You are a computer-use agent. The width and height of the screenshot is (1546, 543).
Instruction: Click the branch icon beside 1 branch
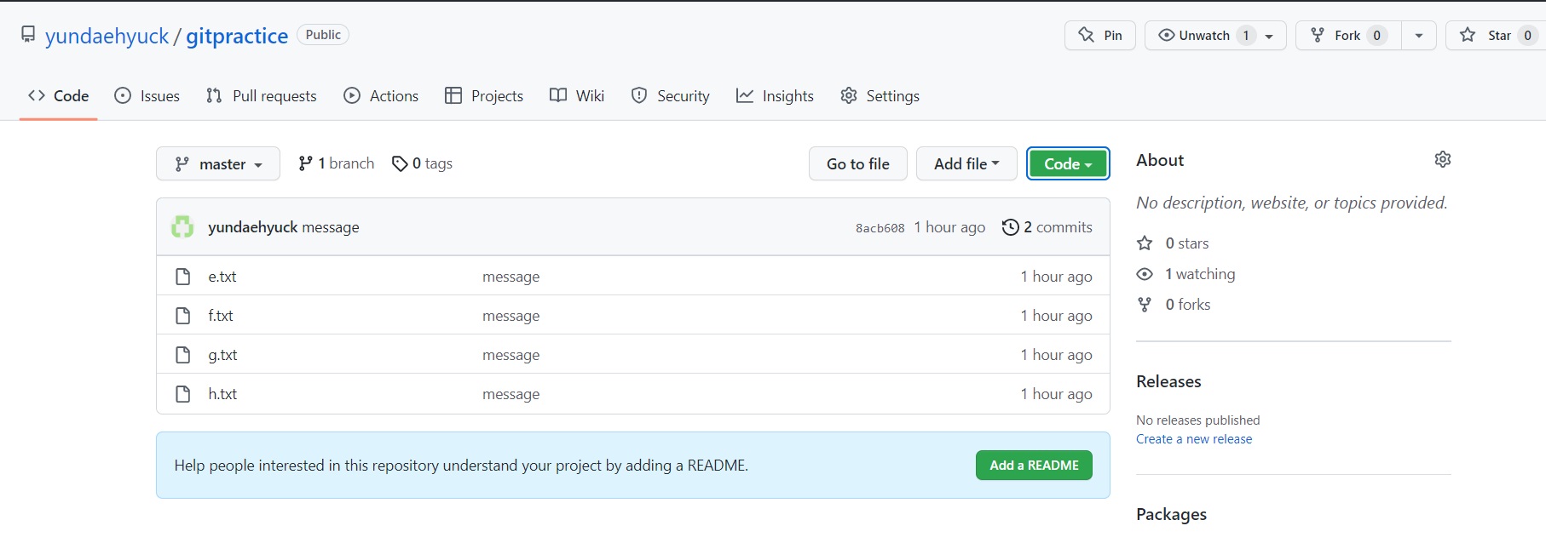tap(305, 163)
